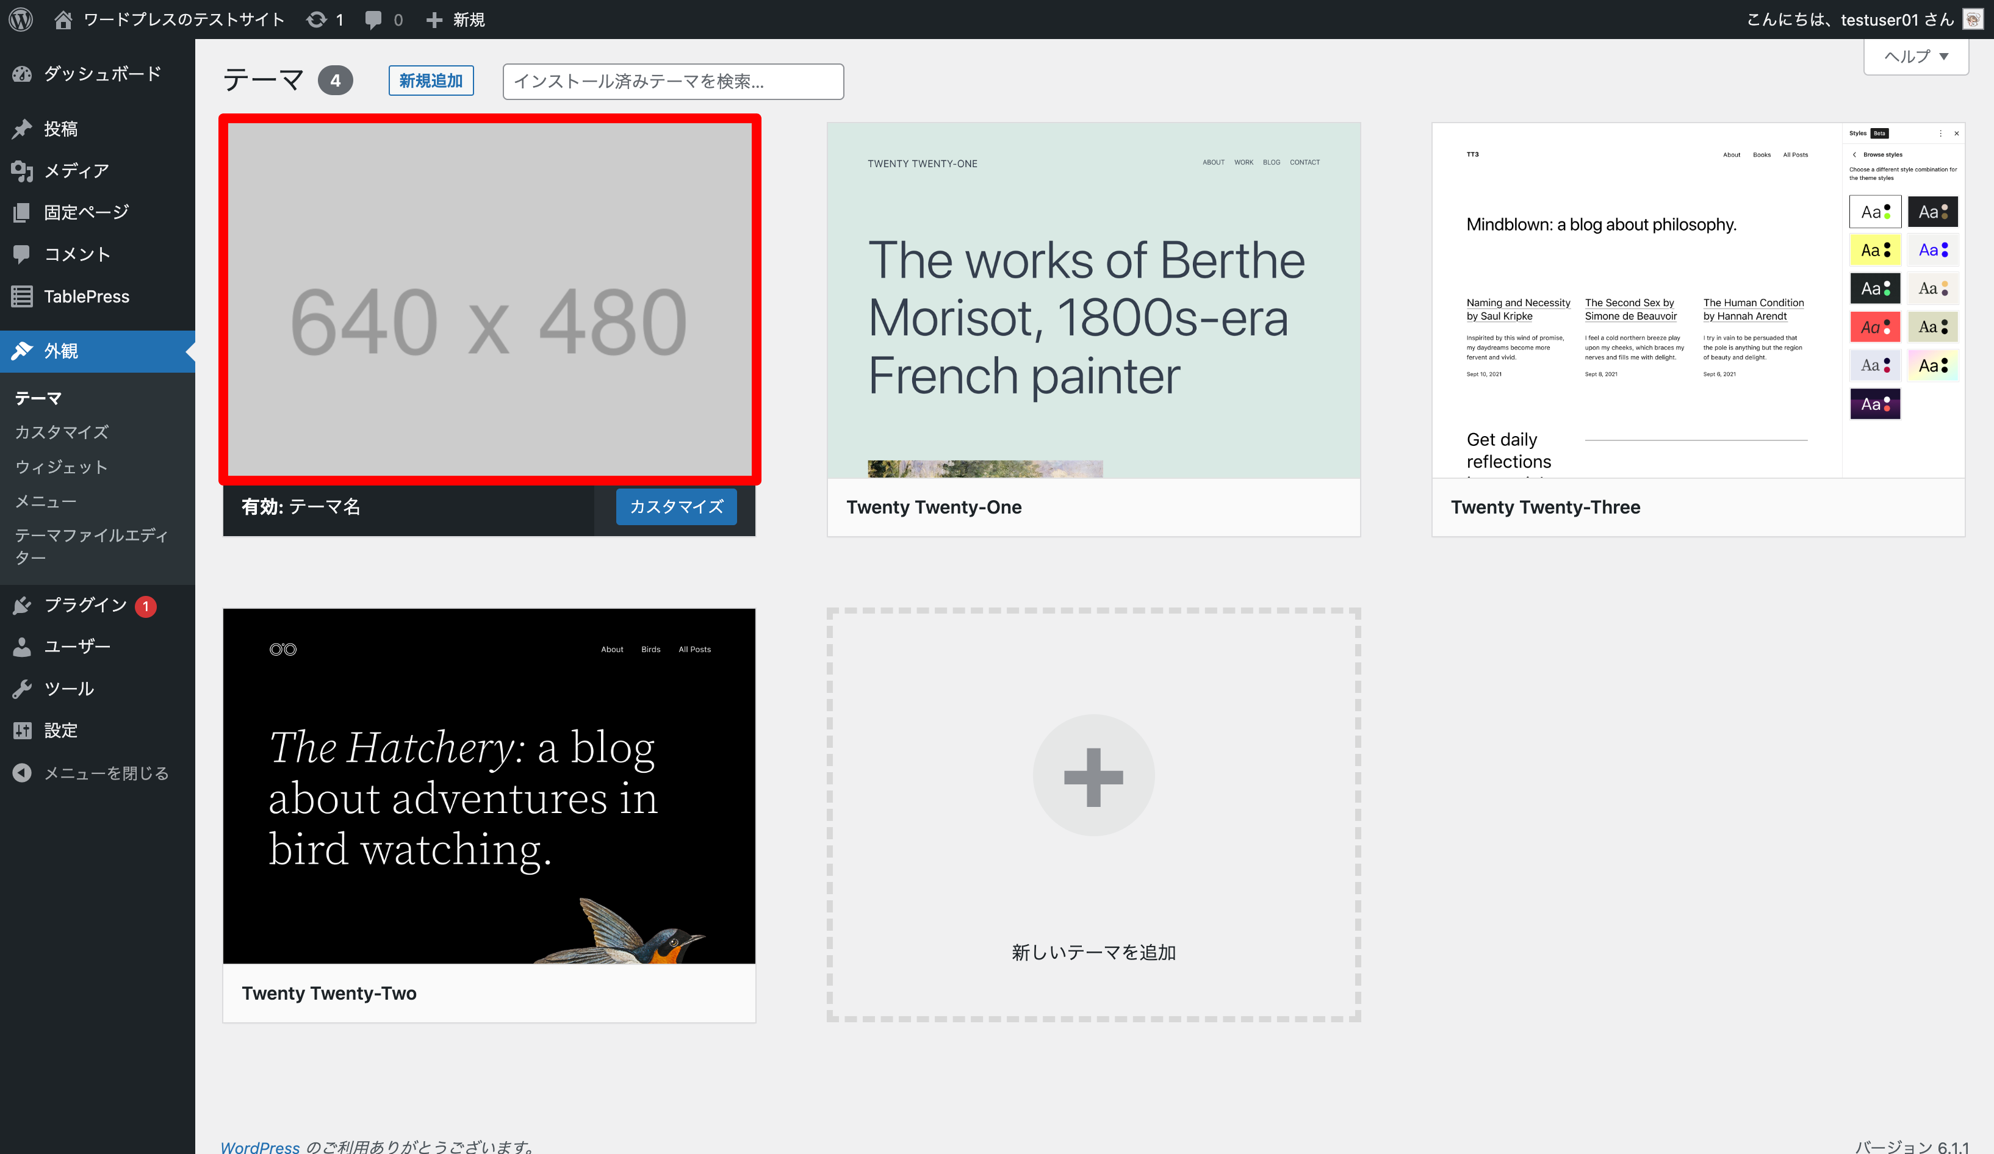This screenshot has width=1994, height=1154.
Task: Click the 新しいテーマを追加 text
Action: click(x=1093, y=952)
